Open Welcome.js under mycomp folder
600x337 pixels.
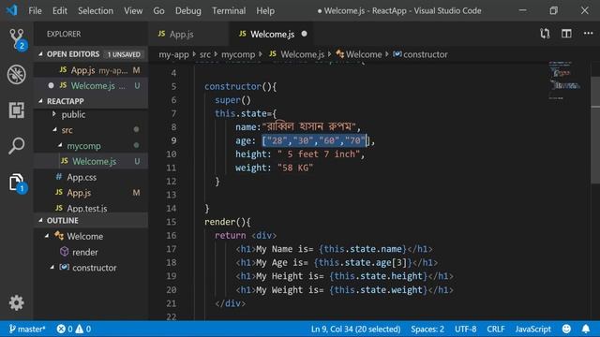(91, 161)
